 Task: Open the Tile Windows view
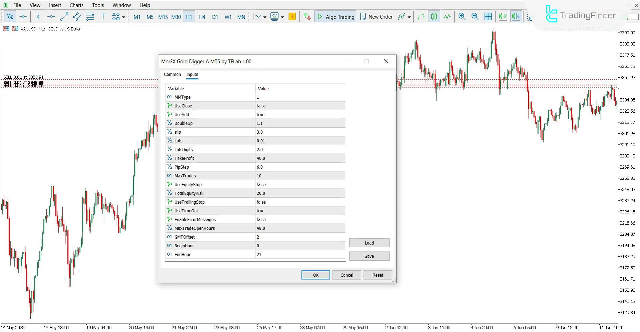[488, 16]
